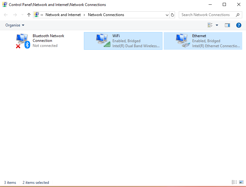Select the Ethernet adapter icon
Viewport: 246px width, 187px height.
[x=183, y=40]
